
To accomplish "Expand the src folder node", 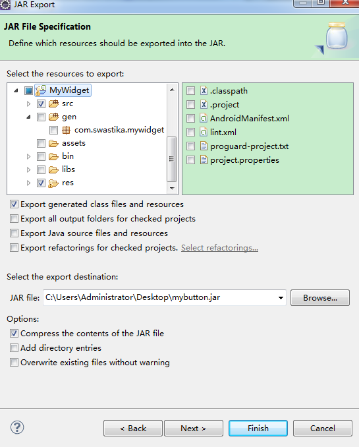I will [28, 104].
